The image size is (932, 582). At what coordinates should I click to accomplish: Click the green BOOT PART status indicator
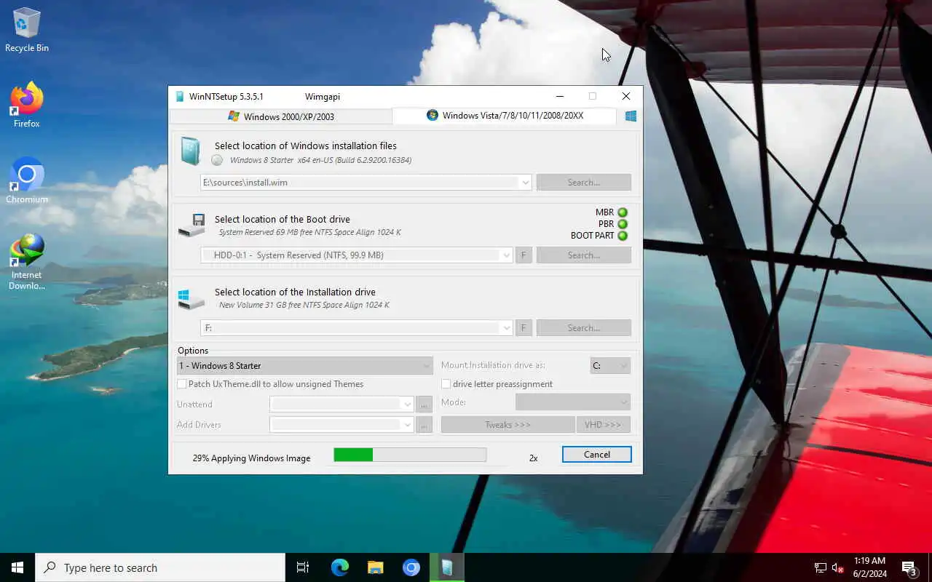coord(623,236)
